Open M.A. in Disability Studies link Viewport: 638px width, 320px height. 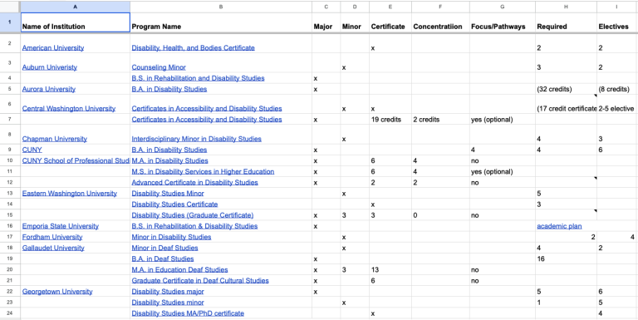point(169,160)
